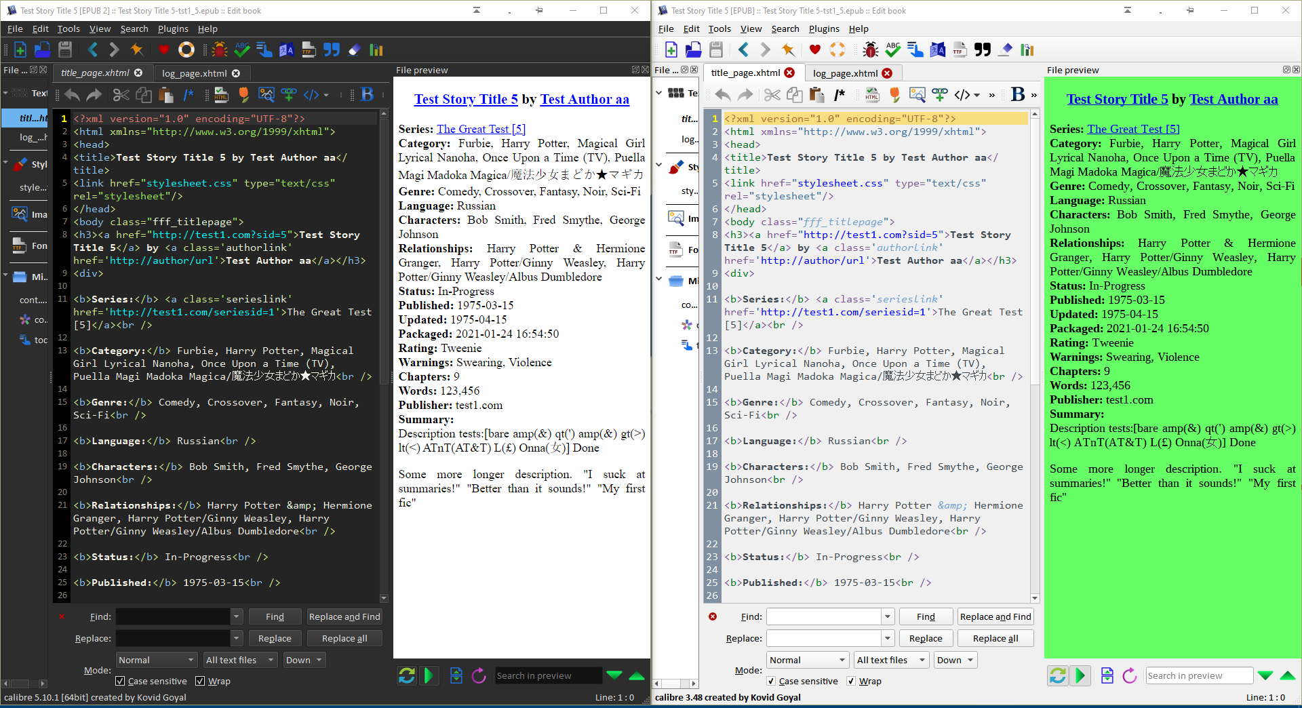Click the bold B icon in light window

(1017, 95)
